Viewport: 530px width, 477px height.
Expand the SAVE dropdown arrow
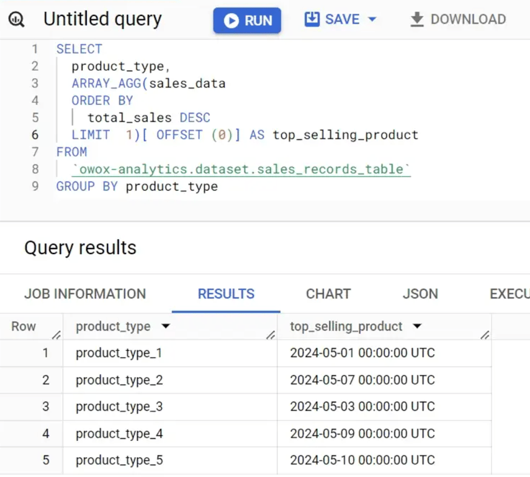(x=372, y=19)
